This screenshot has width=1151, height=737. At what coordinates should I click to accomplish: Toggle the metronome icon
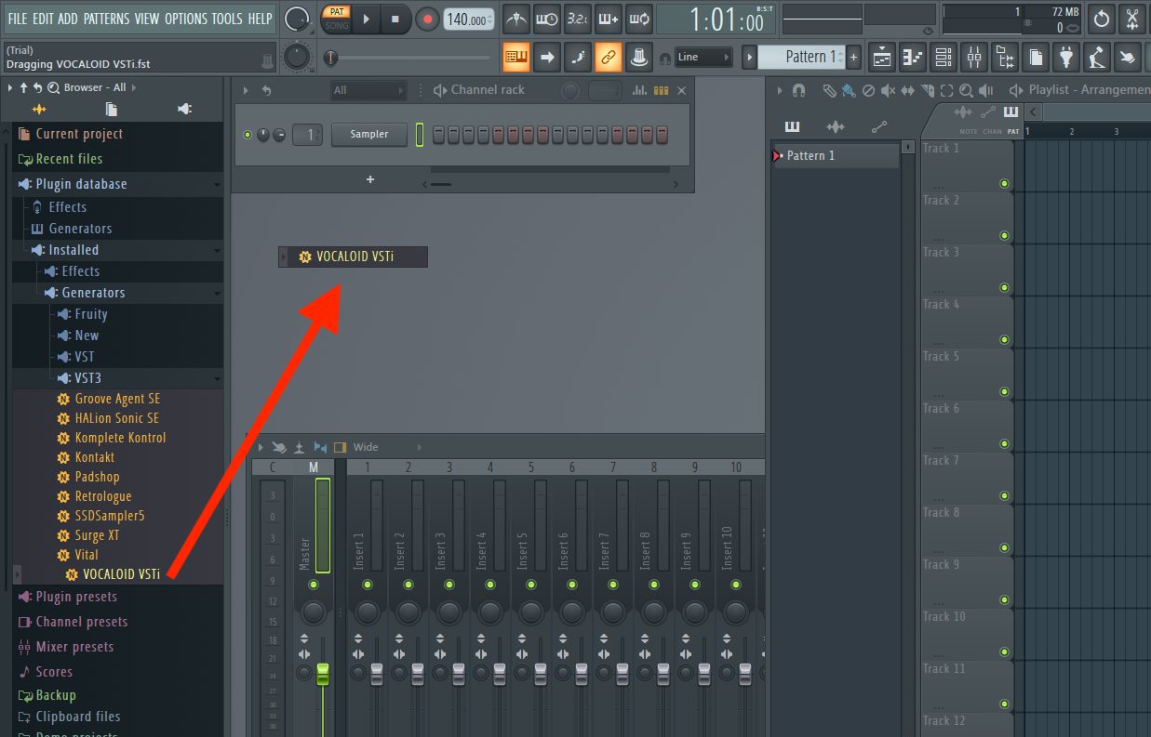[515, 19]
